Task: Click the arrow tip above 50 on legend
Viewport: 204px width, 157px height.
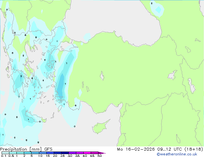Action: (102, 153)
